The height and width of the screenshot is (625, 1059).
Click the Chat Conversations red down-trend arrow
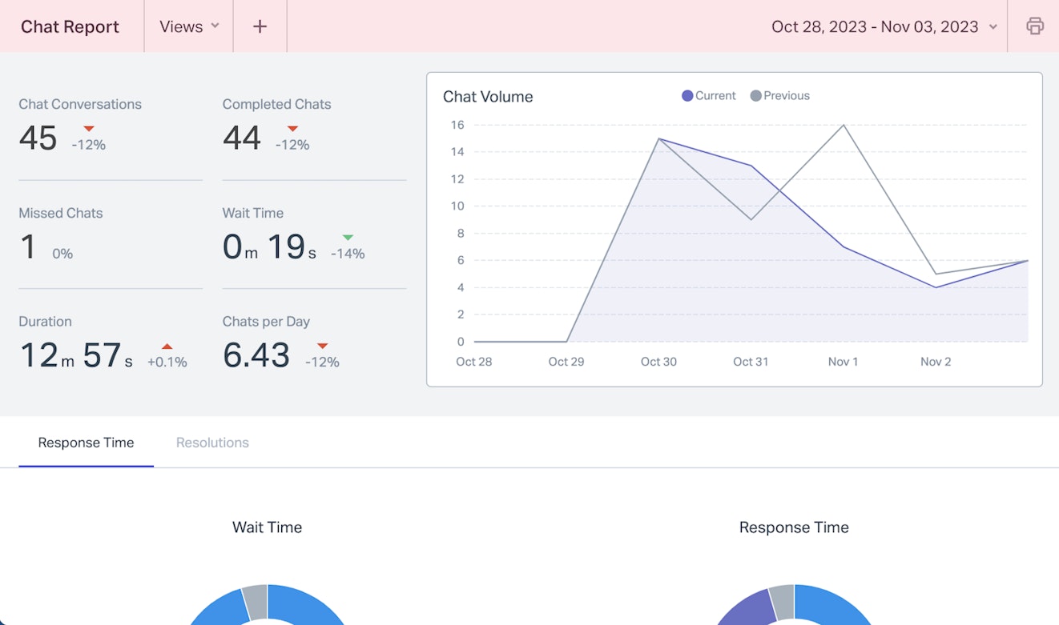coord(89,129)
